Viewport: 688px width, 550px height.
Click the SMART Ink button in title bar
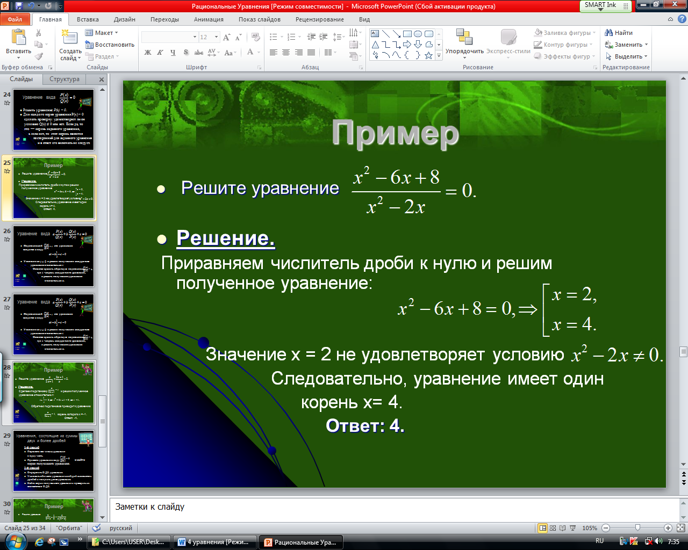pyautogui.click(x=606, y=5)
